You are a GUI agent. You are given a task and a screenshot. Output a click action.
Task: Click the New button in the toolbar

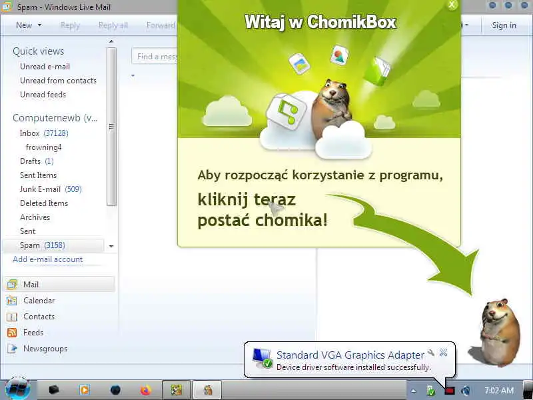pos(24,25)
